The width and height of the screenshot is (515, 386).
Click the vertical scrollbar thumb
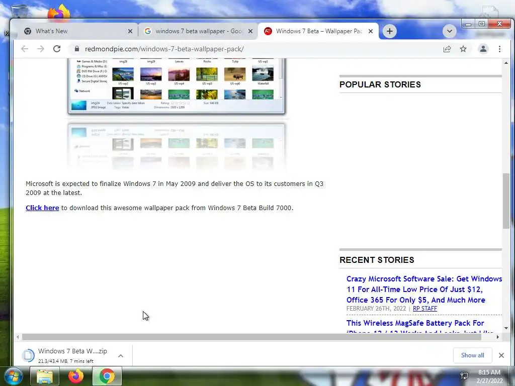tap(506, 201)
